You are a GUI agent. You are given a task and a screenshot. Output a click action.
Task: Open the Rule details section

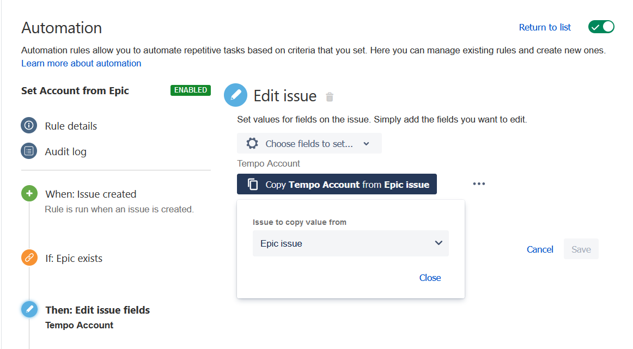pos(71,126)
